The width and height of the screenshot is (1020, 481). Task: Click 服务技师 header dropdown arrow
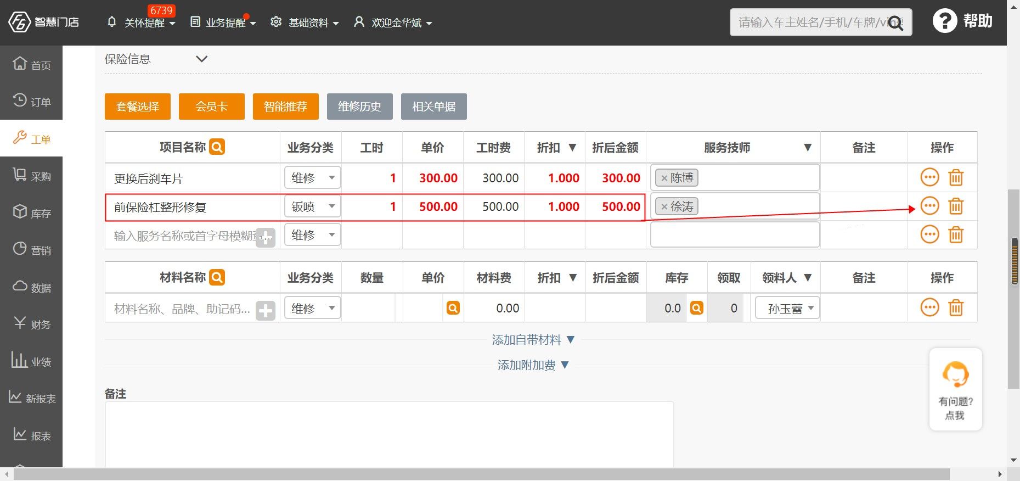click(807, 147)
